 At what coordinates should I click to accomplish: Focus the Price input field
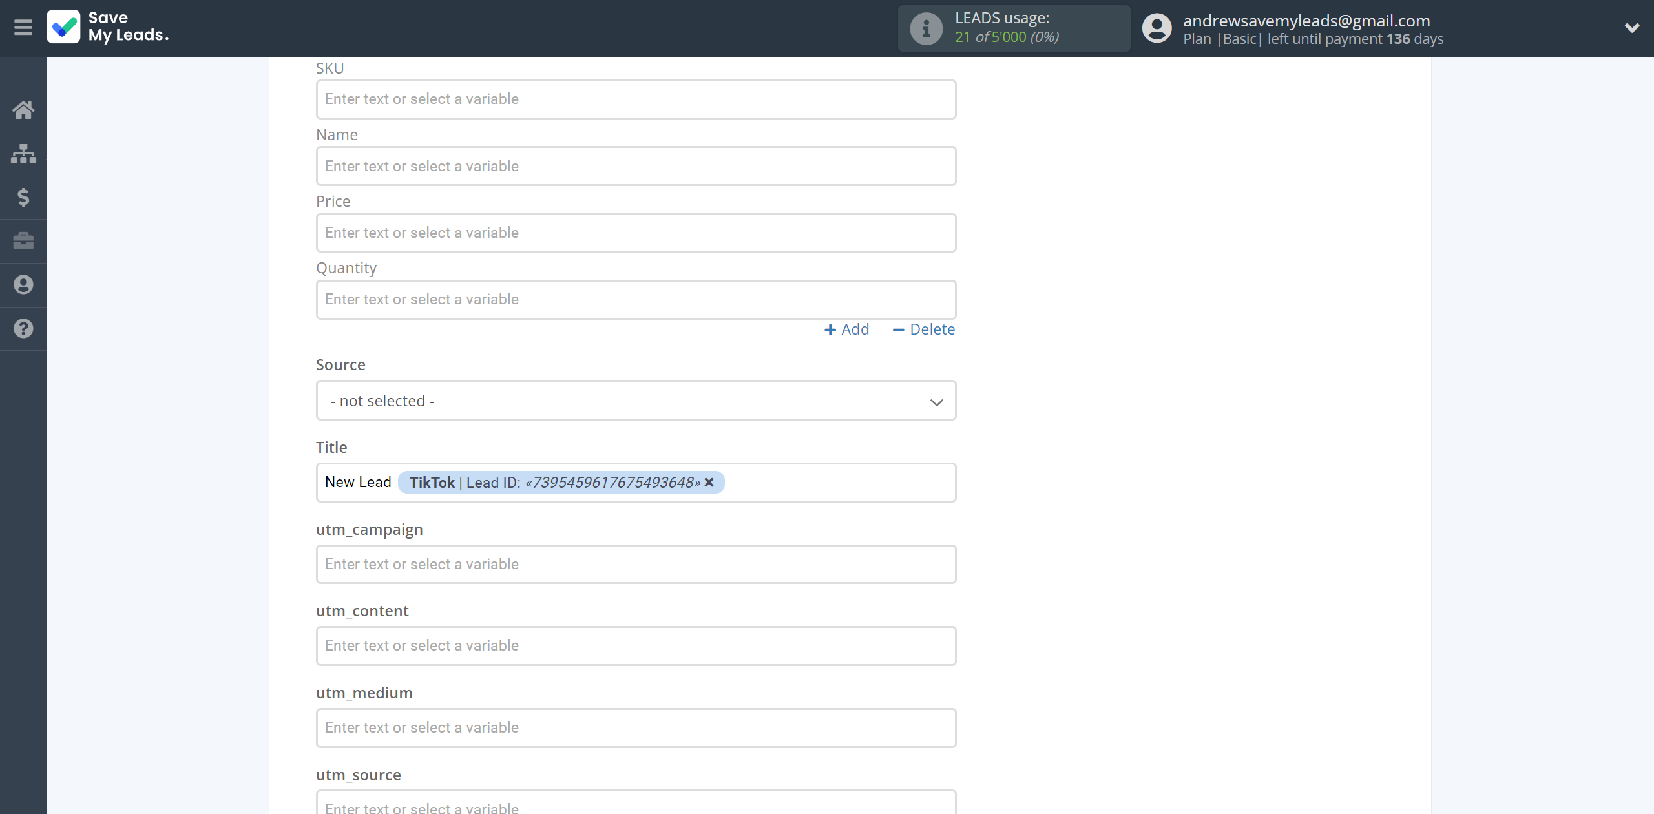(636, 233)
